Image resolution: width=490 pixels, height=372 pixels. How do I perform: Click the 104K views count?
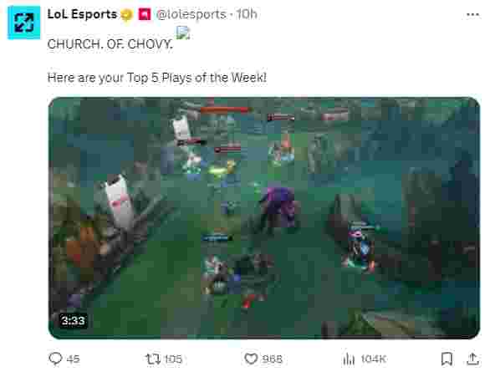(x=374, y=359)
